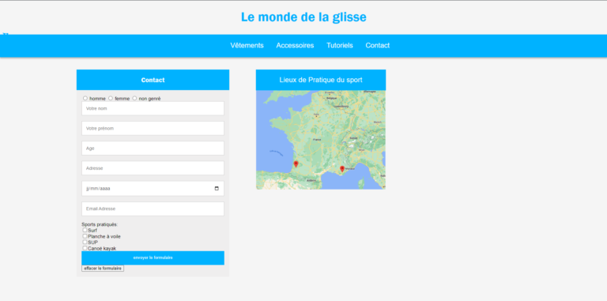This screenshot has width=607, height=301.
Task: Choose the femme radio option
Action: [x=111, y=98]
